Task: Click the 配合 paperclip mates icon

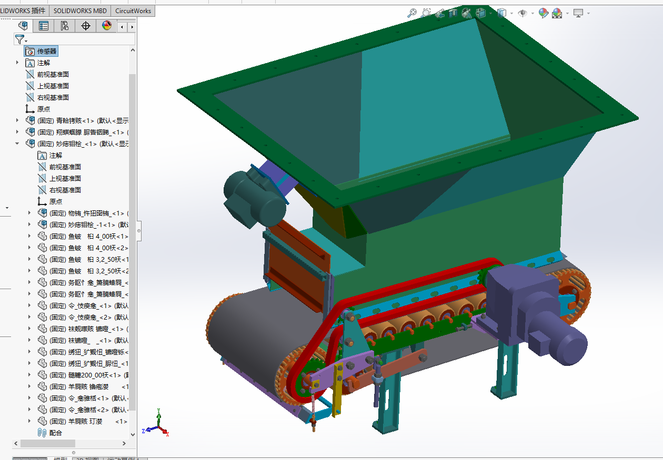Action: (43, 433)
